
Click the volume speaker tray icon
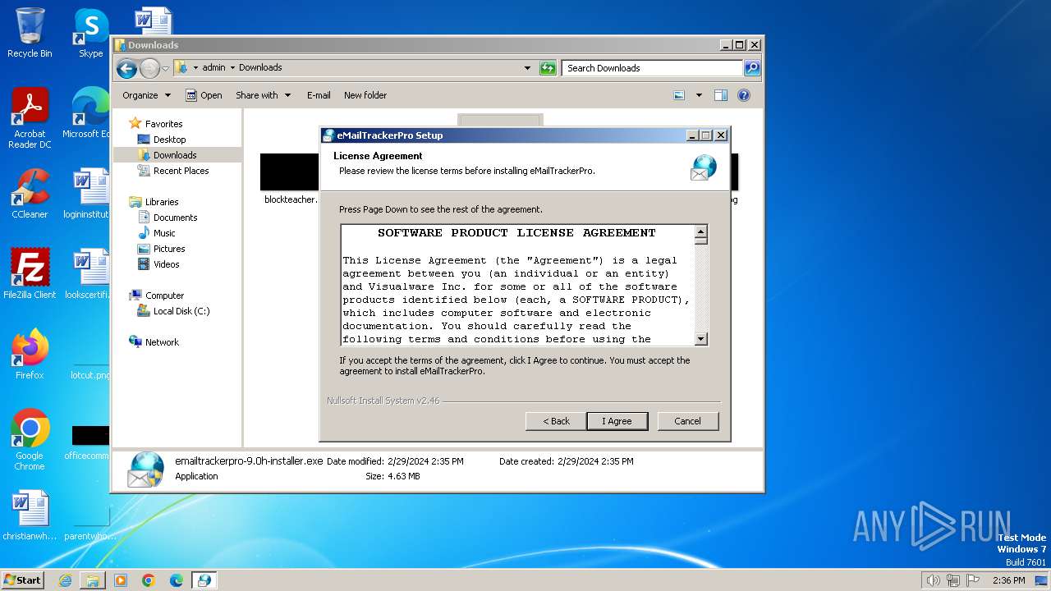pos(933,580)
